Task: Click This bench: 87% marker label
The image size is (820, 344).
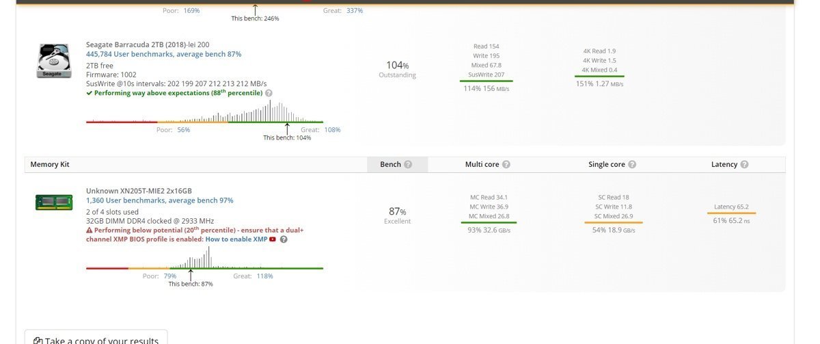Action: (x=191, y=284)
